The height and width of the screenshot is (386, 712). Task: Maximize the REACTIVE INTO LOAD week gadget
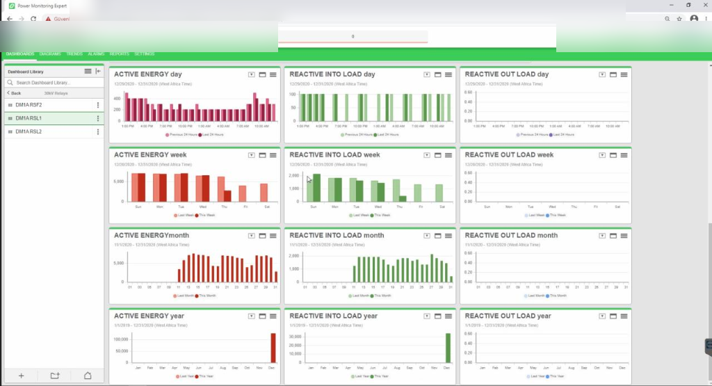pos(438,155)
